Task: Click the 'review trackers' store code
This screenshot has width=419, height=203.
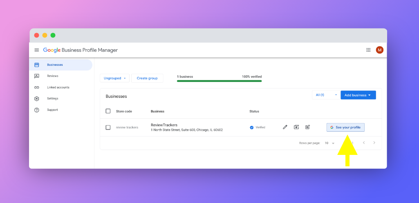Action: click(x=127, y=127)
